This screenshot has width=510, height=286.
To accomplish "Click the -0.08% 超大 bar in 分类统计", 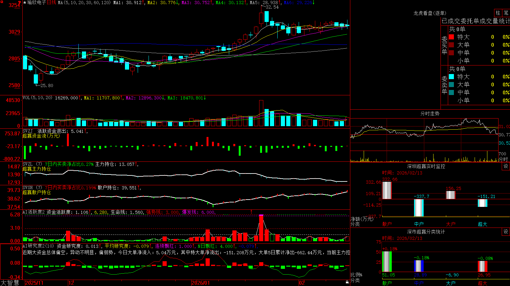I will pos(483,267).
